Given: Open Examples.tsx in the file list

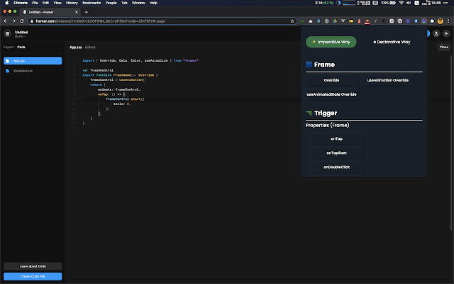Looking at the screenshot, I should [33, 71].
